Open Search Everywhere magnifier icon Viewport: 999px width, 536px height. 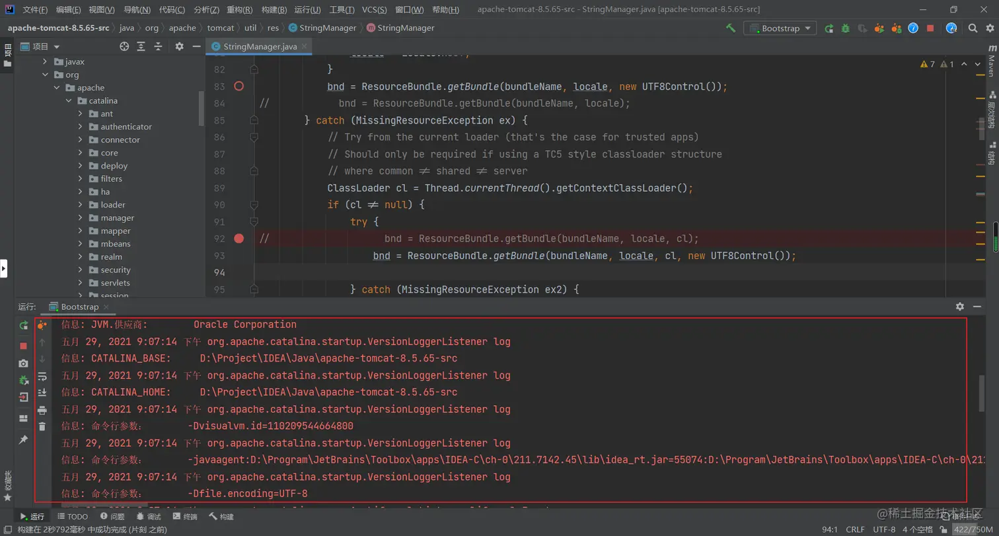[973, 28]
